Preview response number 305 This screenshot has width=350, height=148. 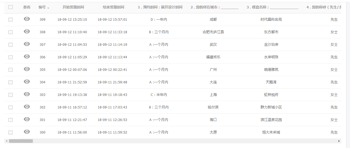27,69
